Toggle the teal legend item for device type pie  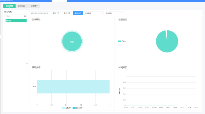point(122,41)
